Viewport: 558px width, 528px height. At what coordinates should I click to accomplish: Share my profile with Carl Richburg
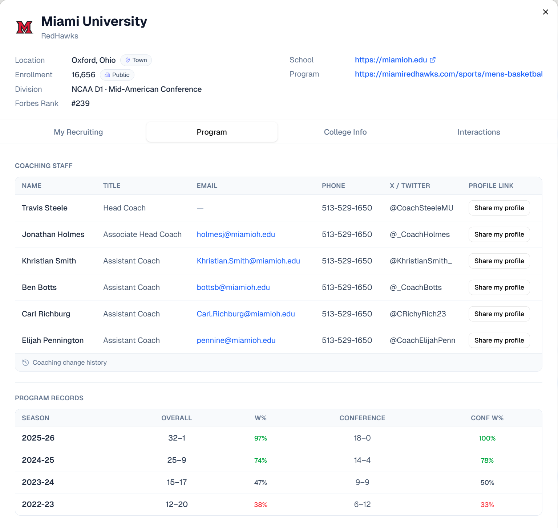tap(499, 314)
